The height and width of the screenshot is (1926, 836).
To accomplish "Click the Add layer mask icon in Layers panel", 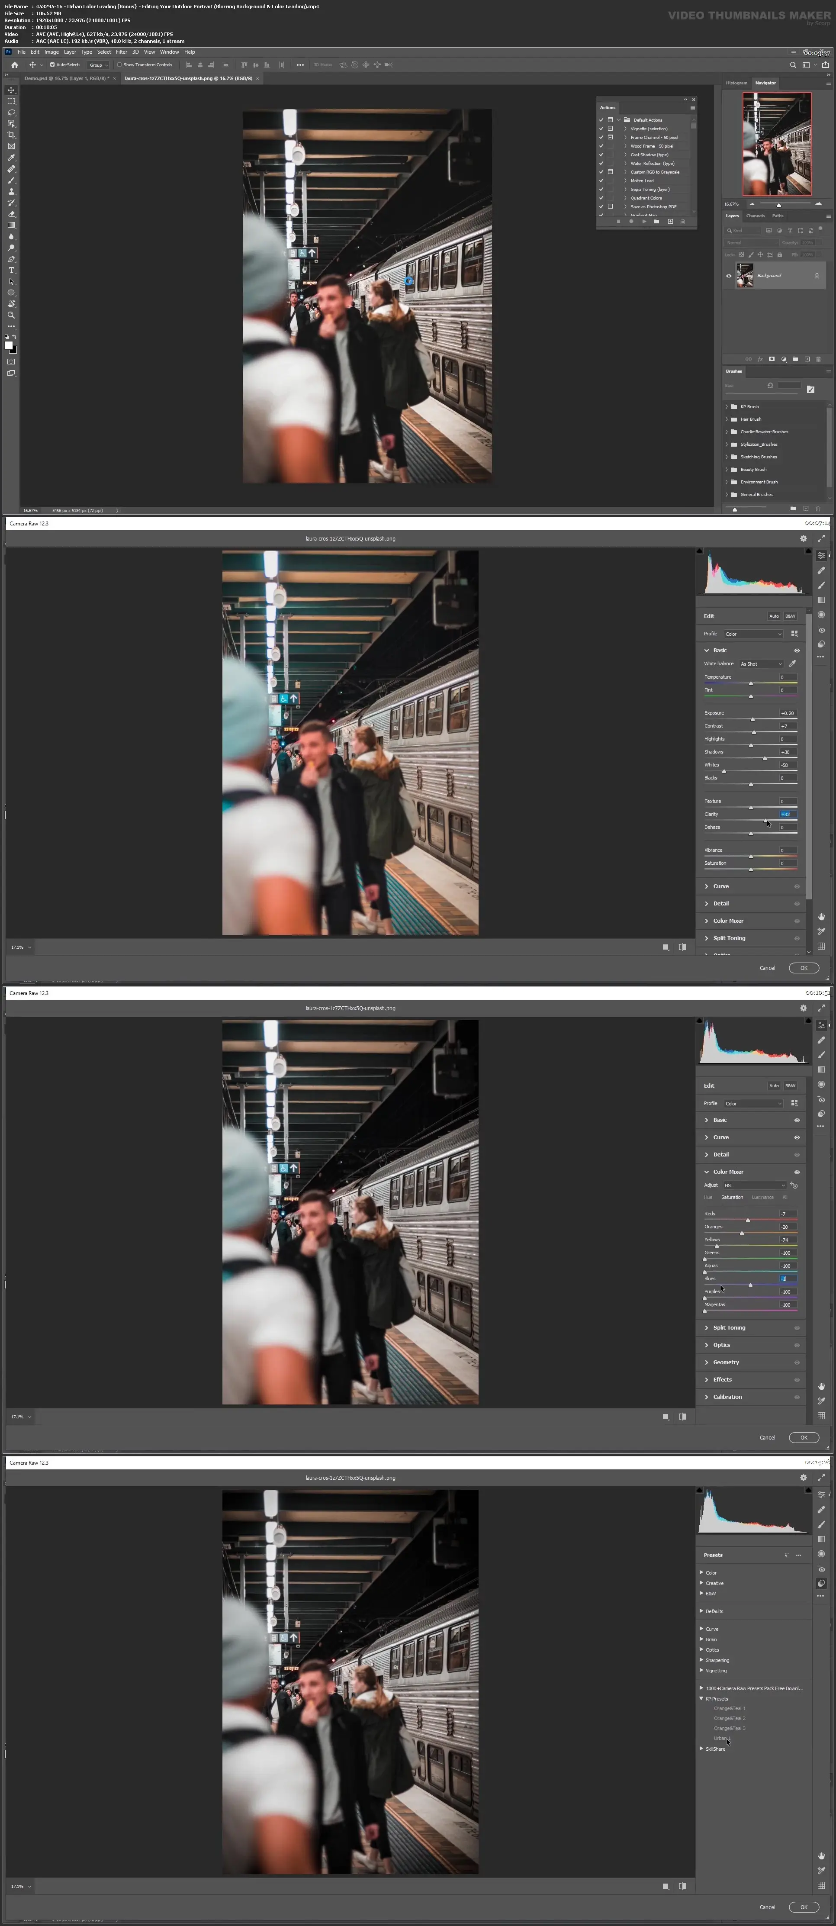I will pyautogui.click(x=772, y=359).
